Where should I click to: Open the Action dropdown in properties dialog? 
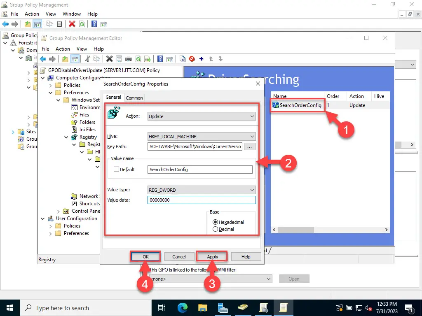click(202, 116)
